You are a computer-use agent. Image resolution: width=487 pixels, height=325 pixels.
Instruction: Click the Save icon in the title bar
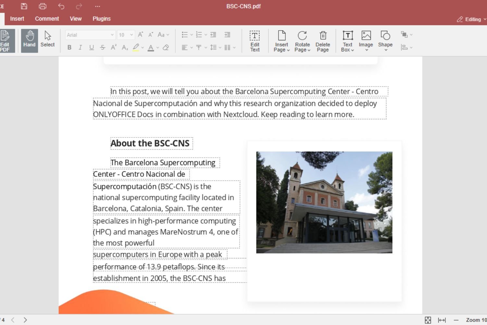pyautogui.click(x=24, y=6)
